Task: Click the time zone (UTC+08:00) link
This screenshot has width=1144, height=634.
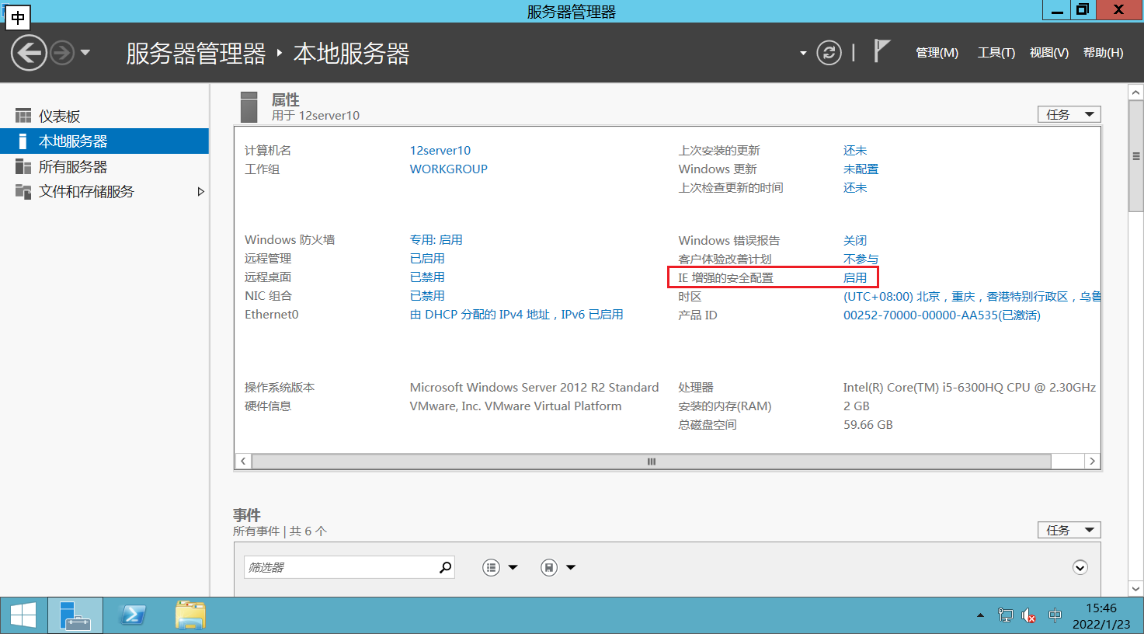Action: pos(972,297)
